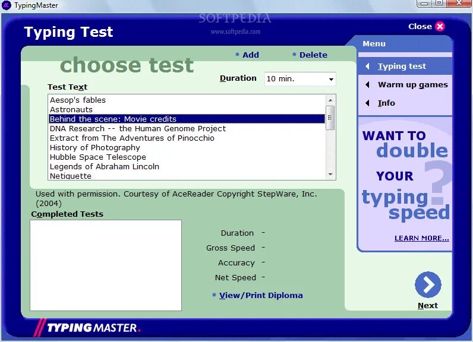Select History of Photography test
473x342 pixels.
point(187,148)
